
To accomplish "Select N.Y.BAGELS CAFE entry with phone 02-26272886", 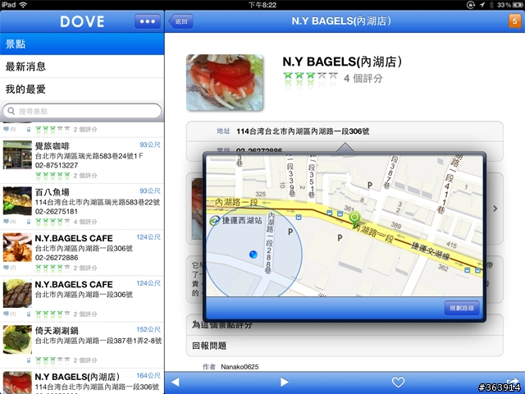I will [x=82, y=253].
